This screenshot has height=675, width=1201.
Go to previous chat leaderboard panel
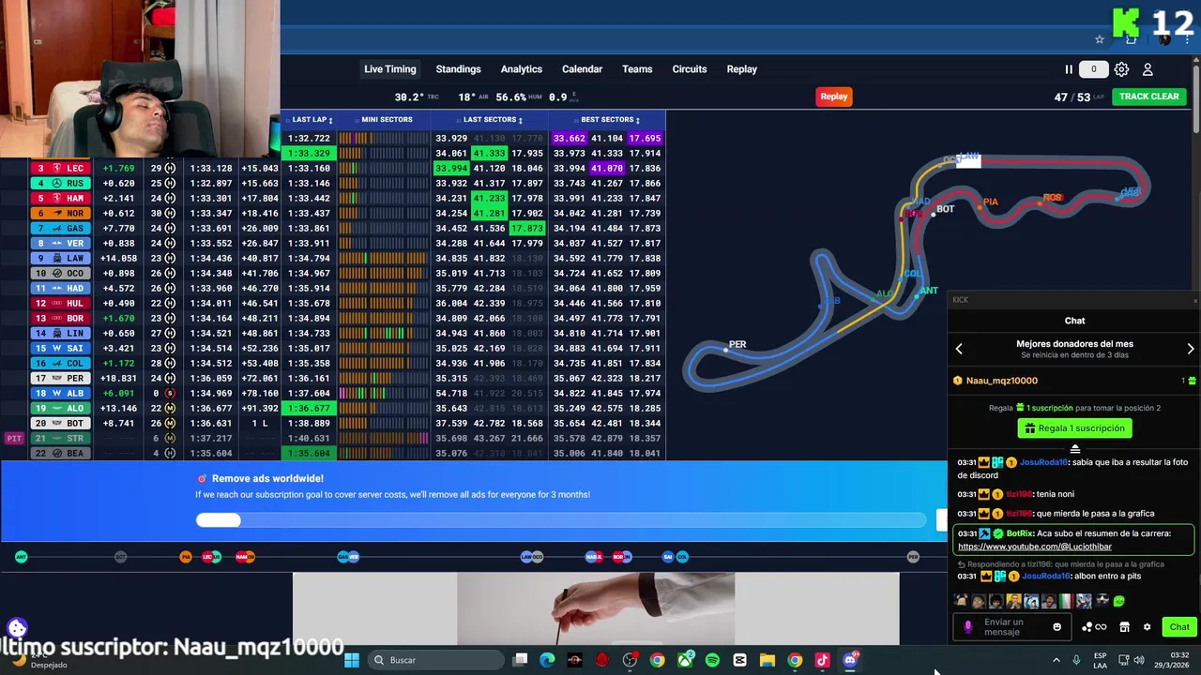(959, 349)
